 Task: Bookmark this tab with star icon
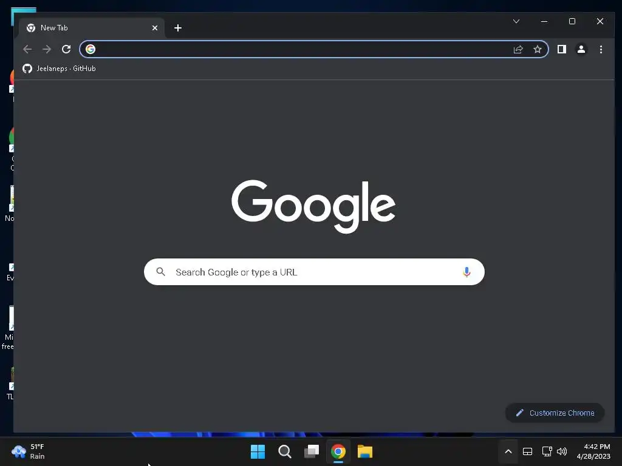pyautogui.click(x=538, y=49)
